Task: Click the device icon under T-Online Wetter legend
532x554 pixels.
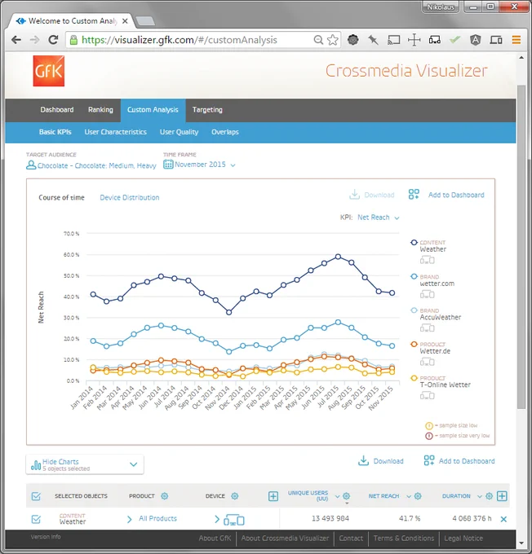Action: click(x=428, y=396)
